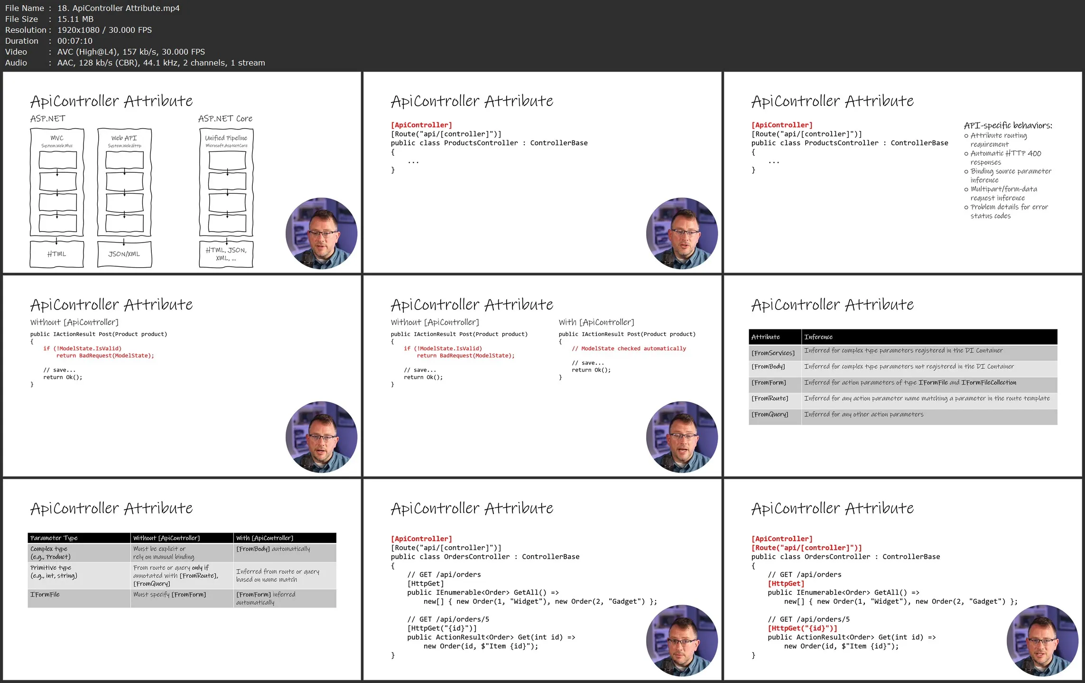Open the first thumbnail with ASP.NET pipeline diagrams

[x=182, y=173]
